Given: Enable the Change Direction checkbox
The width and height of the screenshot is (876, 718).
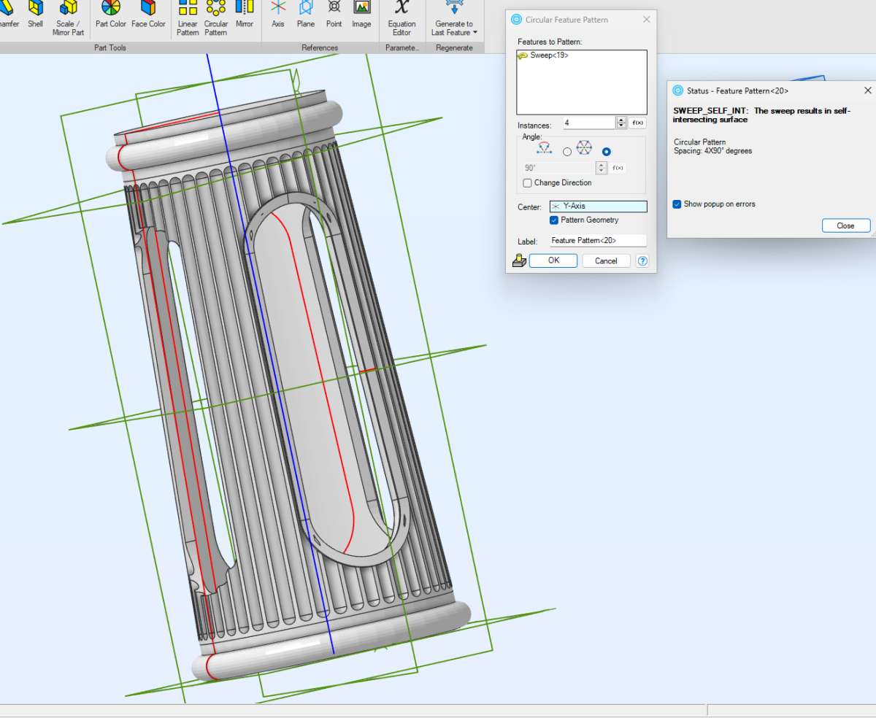Looking at the screenshot, I should [527, 183].
